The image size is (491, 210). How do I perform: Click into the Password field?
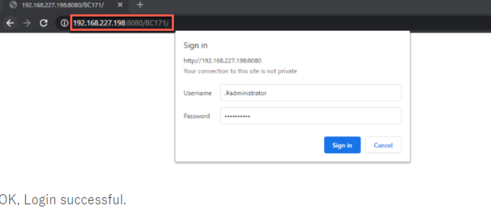[311, 116]
